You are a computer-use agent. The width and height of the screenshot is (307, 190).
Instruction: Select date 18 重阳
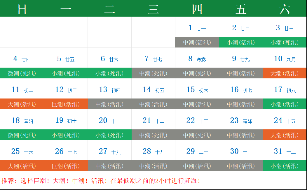pyautogui.click(x=22, y=121)
